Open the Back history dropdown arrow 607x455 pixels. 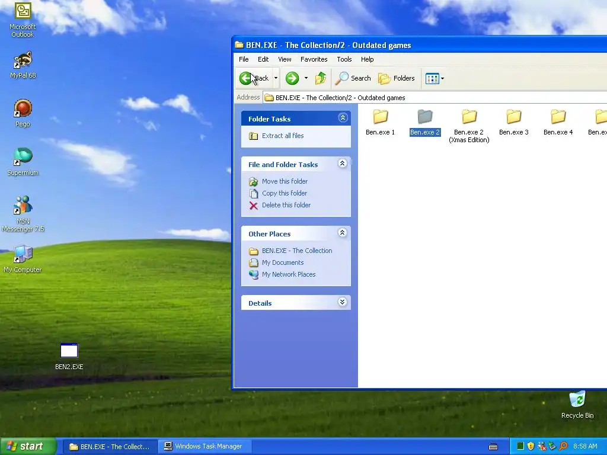(x=276, y=78)
